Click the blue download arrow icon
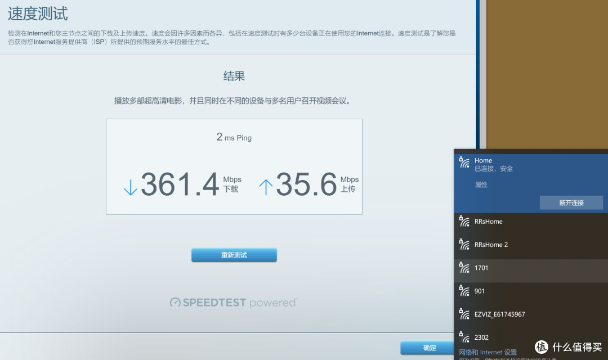 (130, 187)
